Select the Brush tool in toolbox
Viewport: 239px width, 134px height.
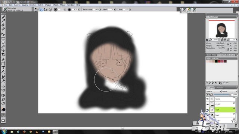(3, 17)
